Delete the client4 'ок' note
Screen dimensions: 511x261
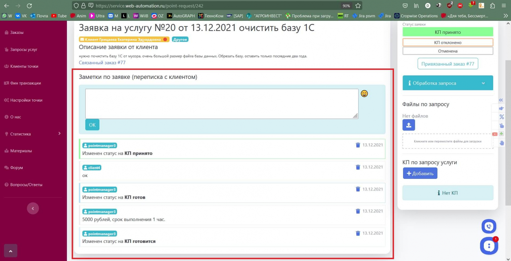tap(358, 167)
